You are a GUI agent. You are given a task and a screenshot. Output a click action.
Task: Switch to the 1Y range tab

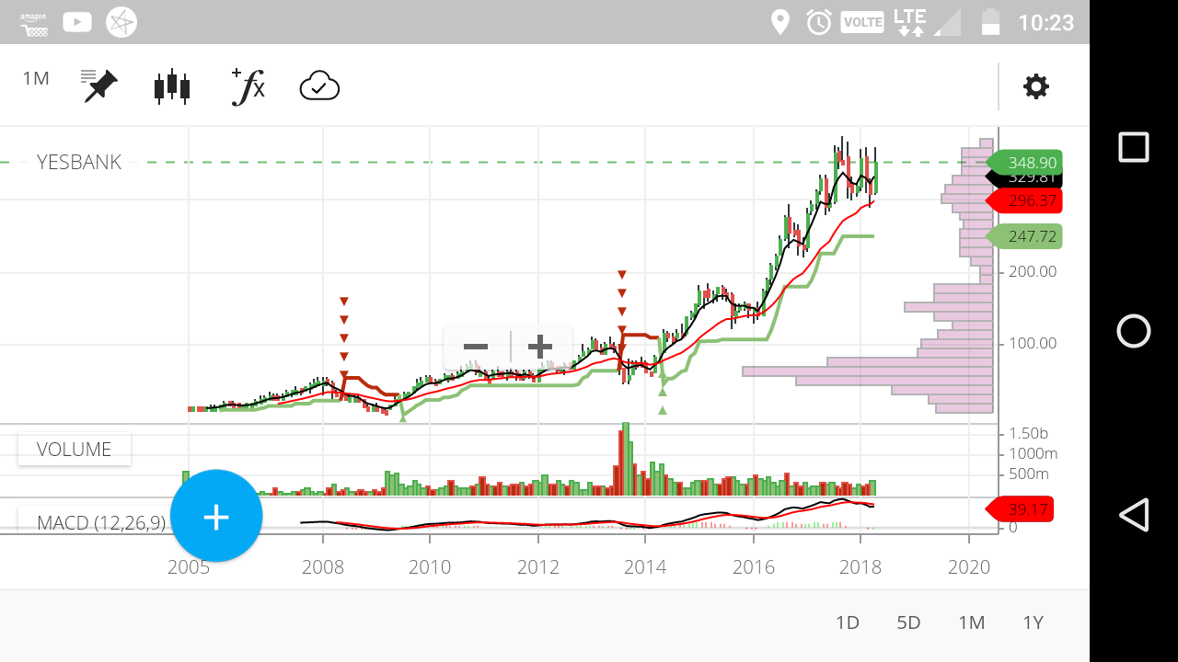[x=1034, y=622]
